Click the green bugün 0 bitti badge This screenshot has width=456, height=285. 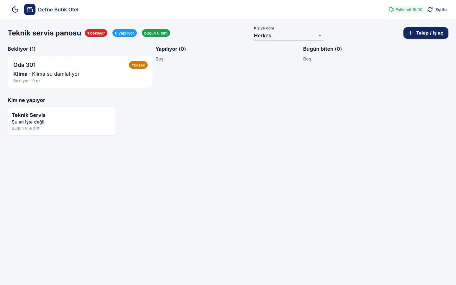pos(156,33)
